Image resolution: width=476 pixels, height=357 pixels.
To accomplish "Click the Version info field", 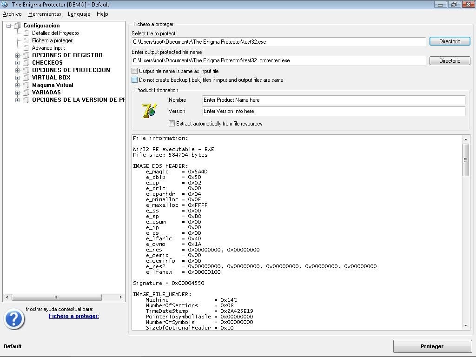I will coord(334,111).
